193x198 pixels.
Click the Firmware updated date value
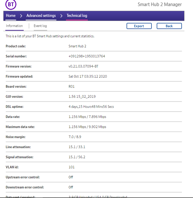pos(88,76)
